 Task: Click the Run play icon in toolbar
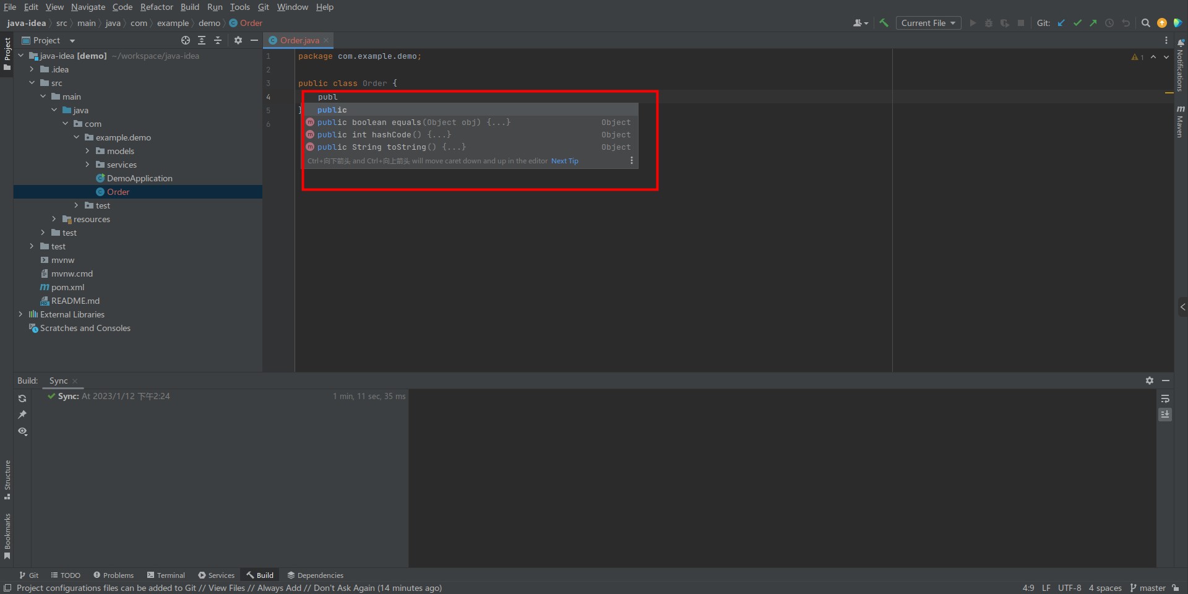(973, 23)
